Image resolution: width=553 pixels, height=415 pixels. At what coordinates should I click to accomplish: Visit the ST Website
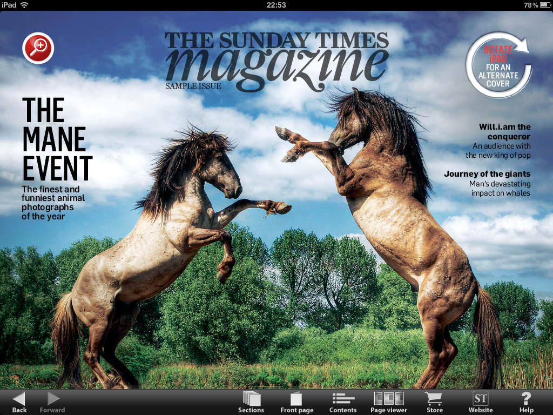click(x=480, y=402)
